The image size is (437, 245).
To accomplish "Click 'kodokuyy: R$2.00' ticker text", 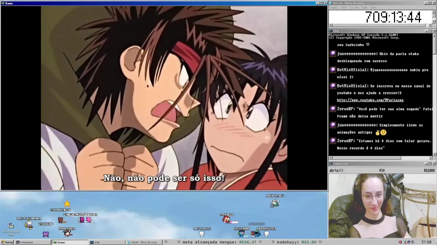I will point(296,242).
